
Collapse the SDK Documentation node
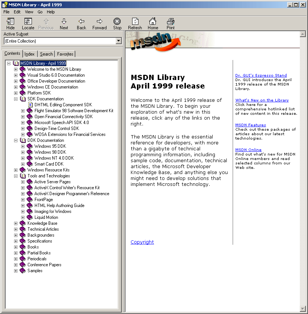pyautogui.click(x=16, y=99)
